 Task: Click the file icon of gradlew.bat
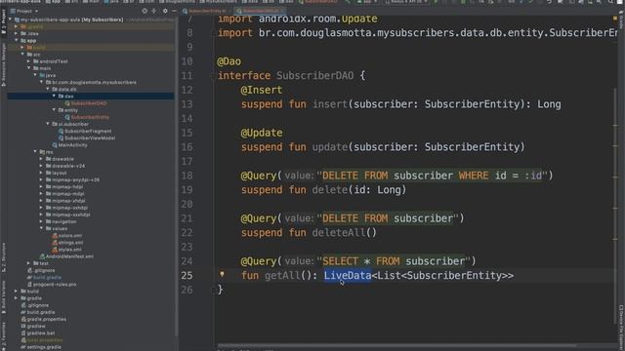tap(23, 333)
